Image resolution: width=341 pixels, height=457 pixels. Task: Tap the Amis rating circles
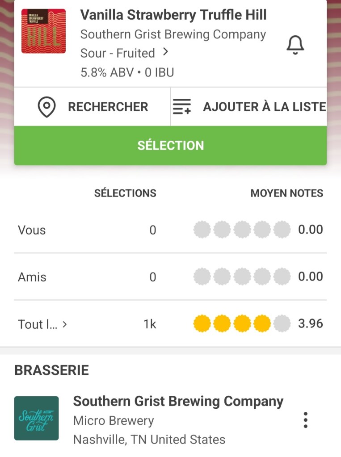[242, 277]
